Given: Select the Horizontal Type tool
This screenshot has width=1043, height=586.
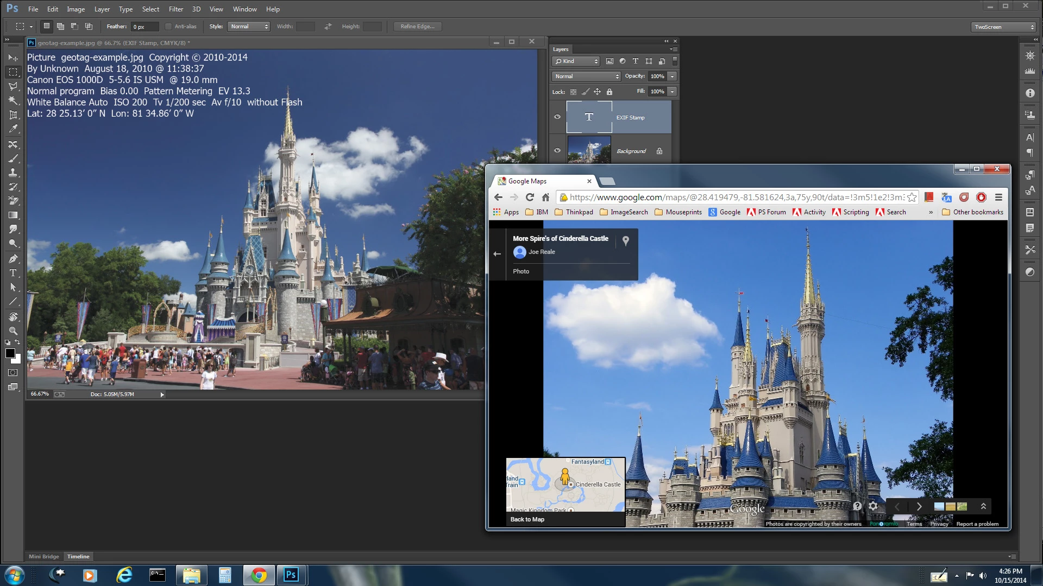Looking at the screenshot, I should point(13,273).
